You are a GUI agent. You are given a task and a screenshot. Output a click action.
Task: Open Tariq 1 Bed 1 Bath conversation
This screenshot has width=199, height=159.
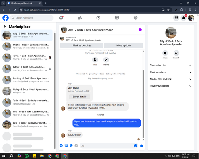[x=27, y=102]
